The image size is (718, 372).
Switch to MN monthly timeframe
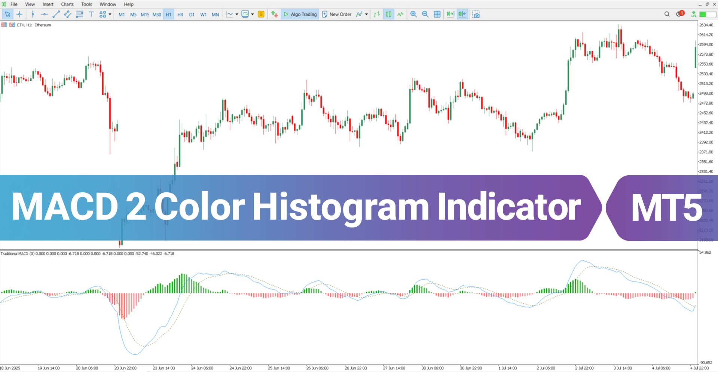pos(215,15)
